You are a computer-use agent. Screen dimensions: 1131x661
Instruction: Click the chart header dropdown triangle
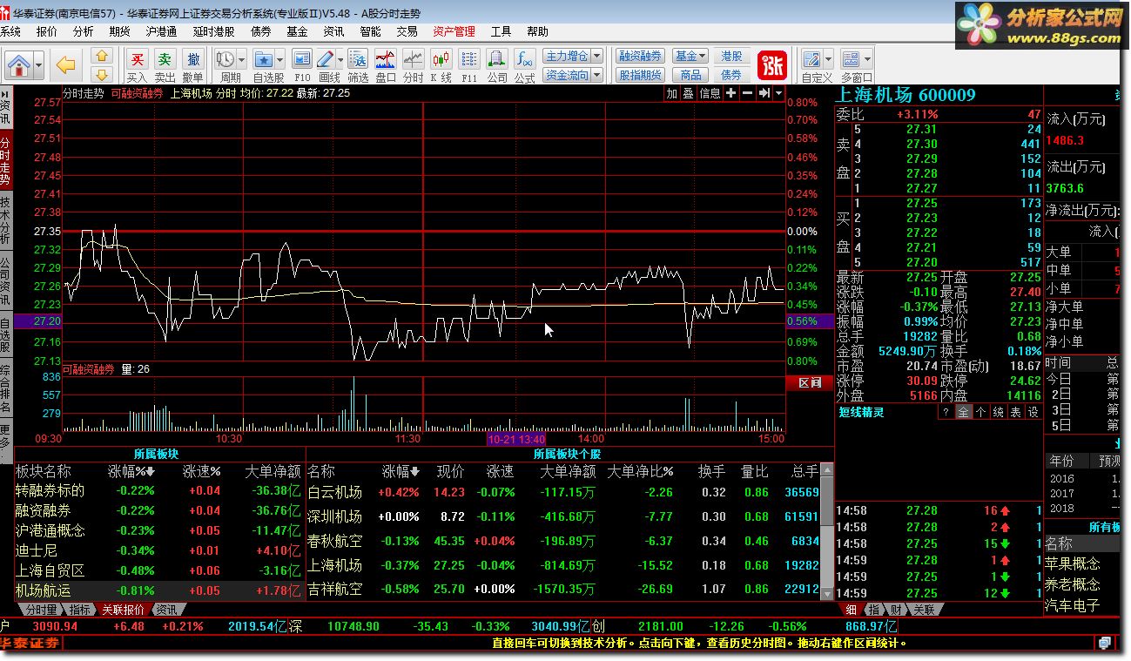(778, 93)
